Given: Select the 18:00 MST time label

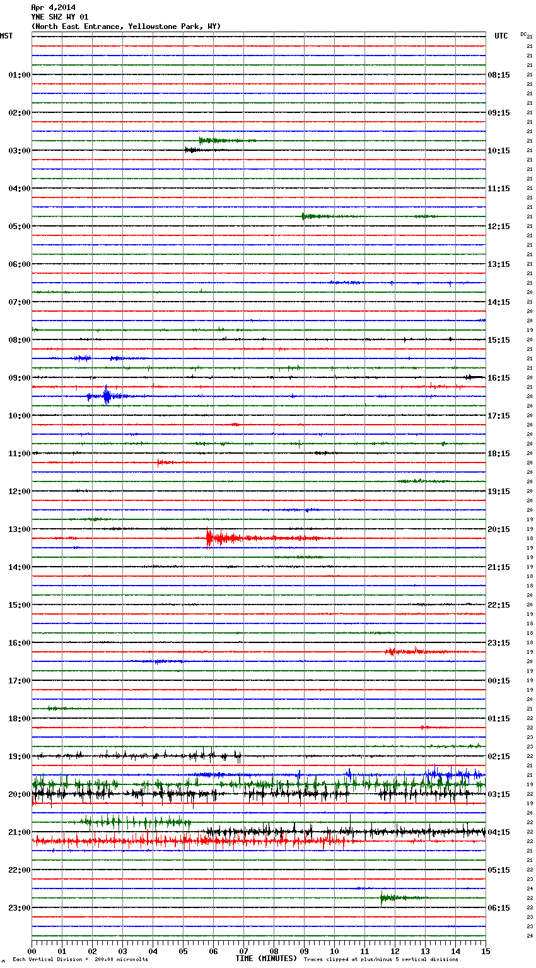Looking at the screenshot, I should pos(19,719).
